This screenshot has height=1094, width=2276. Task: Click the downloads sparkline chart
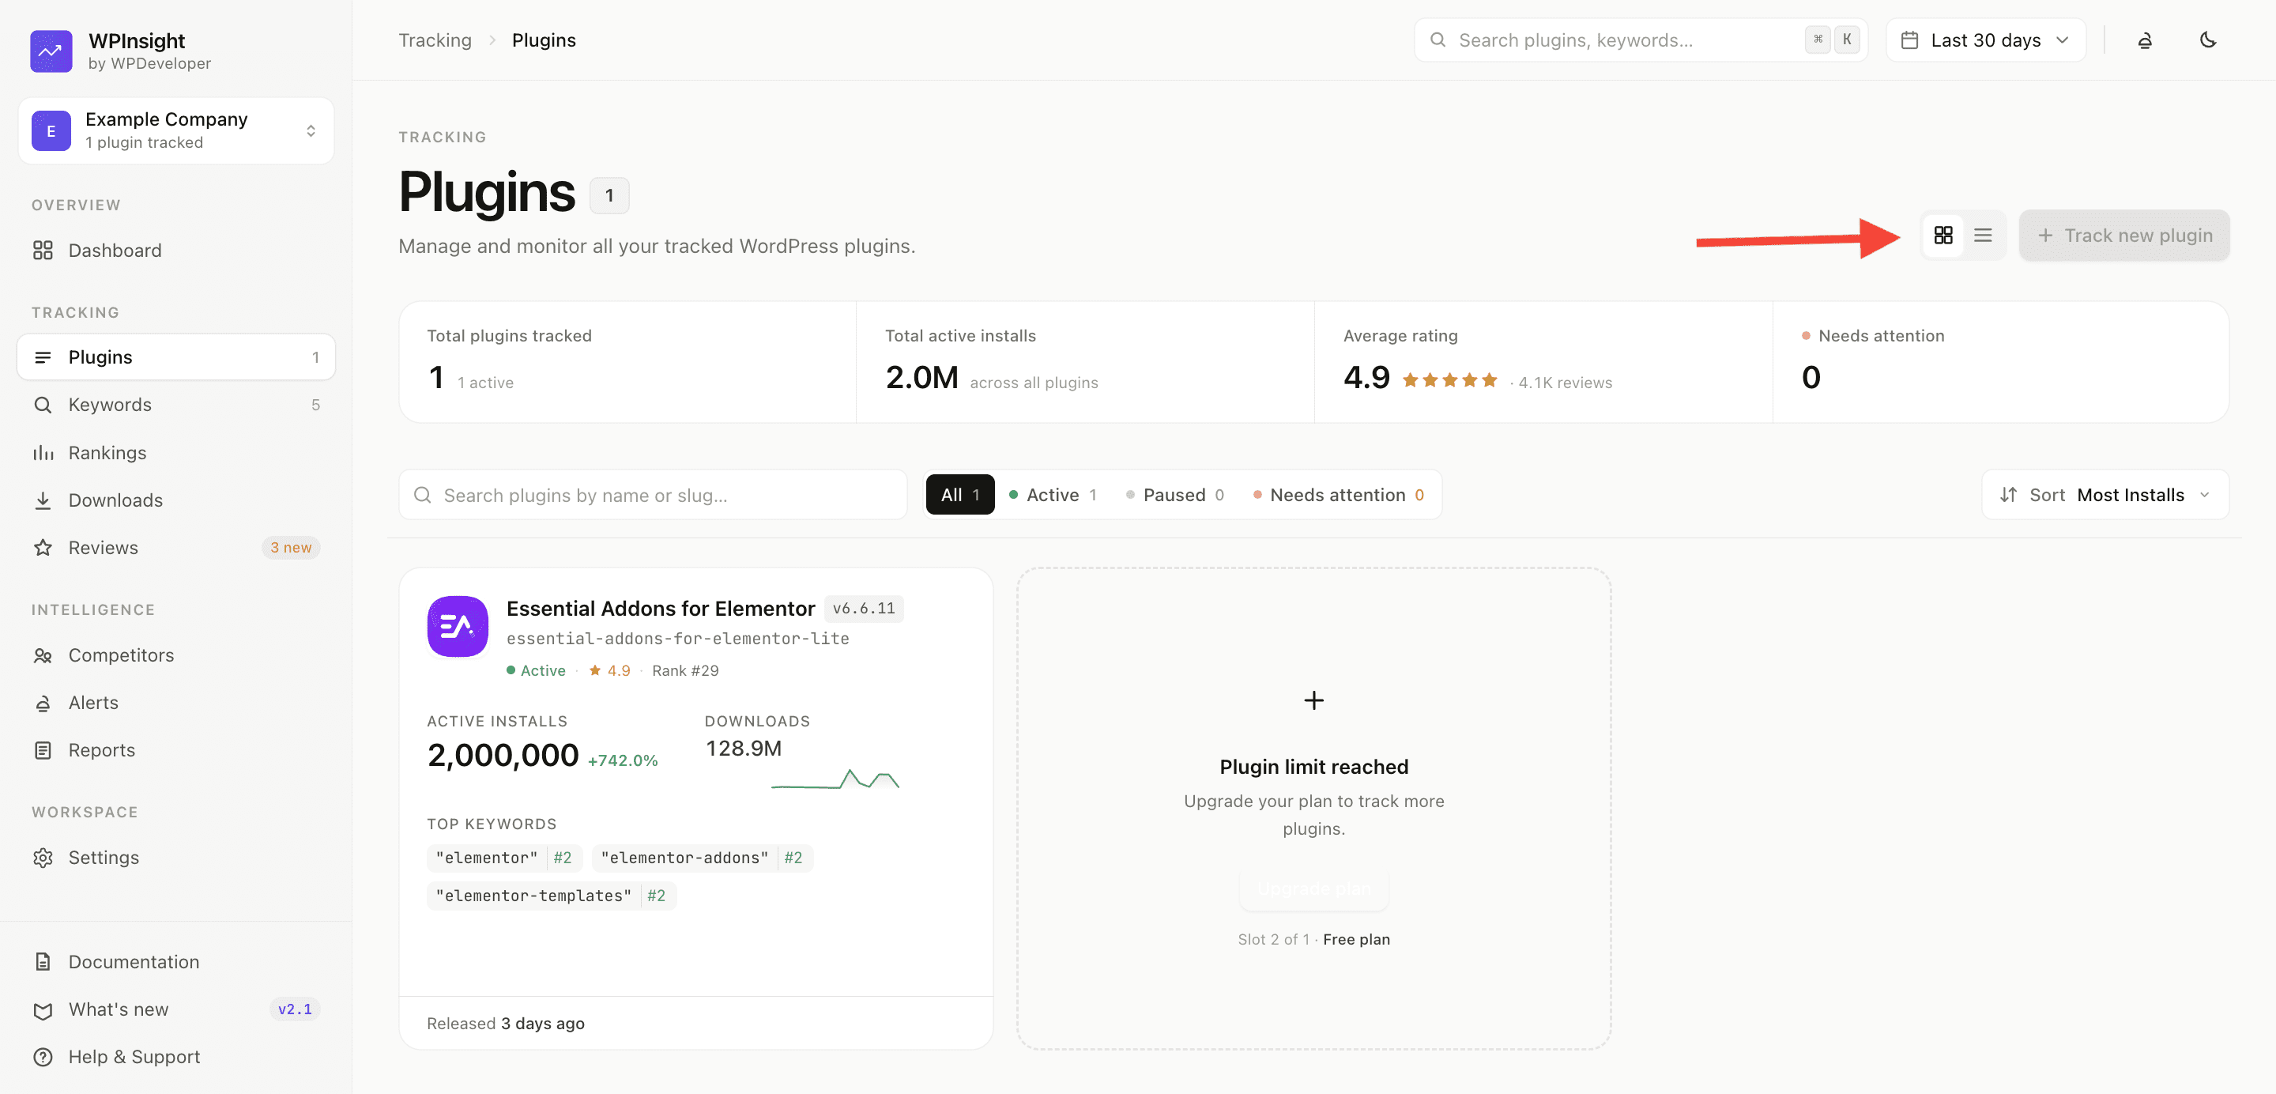[x=835, y=779]
